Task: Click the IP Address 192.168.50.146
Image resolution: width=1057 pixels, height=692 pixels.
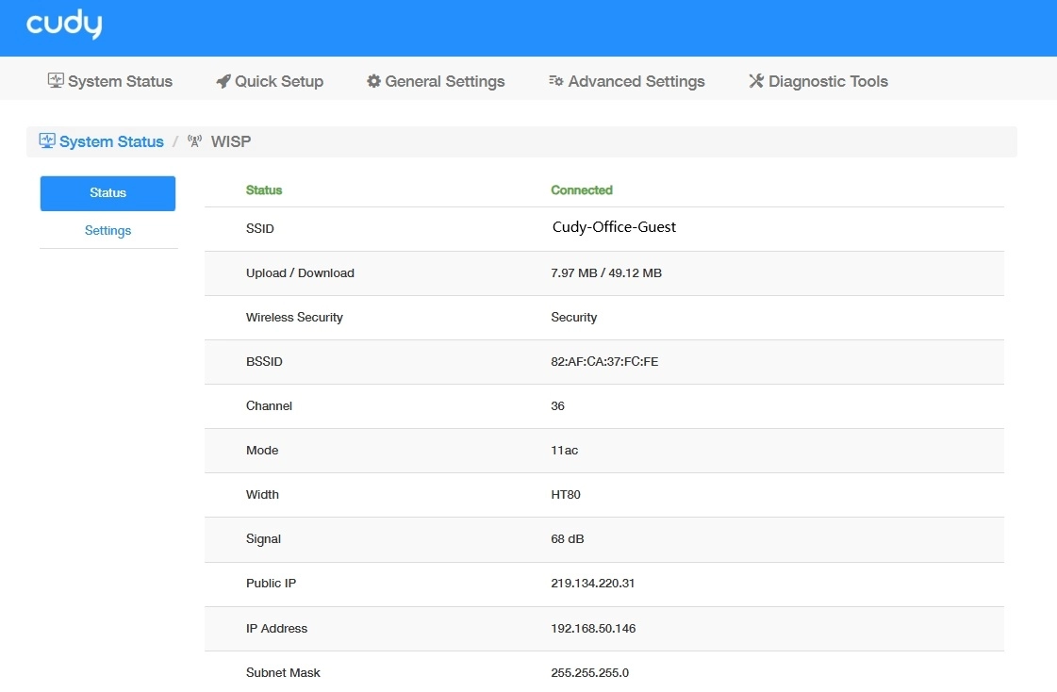Action: [593, 629]
